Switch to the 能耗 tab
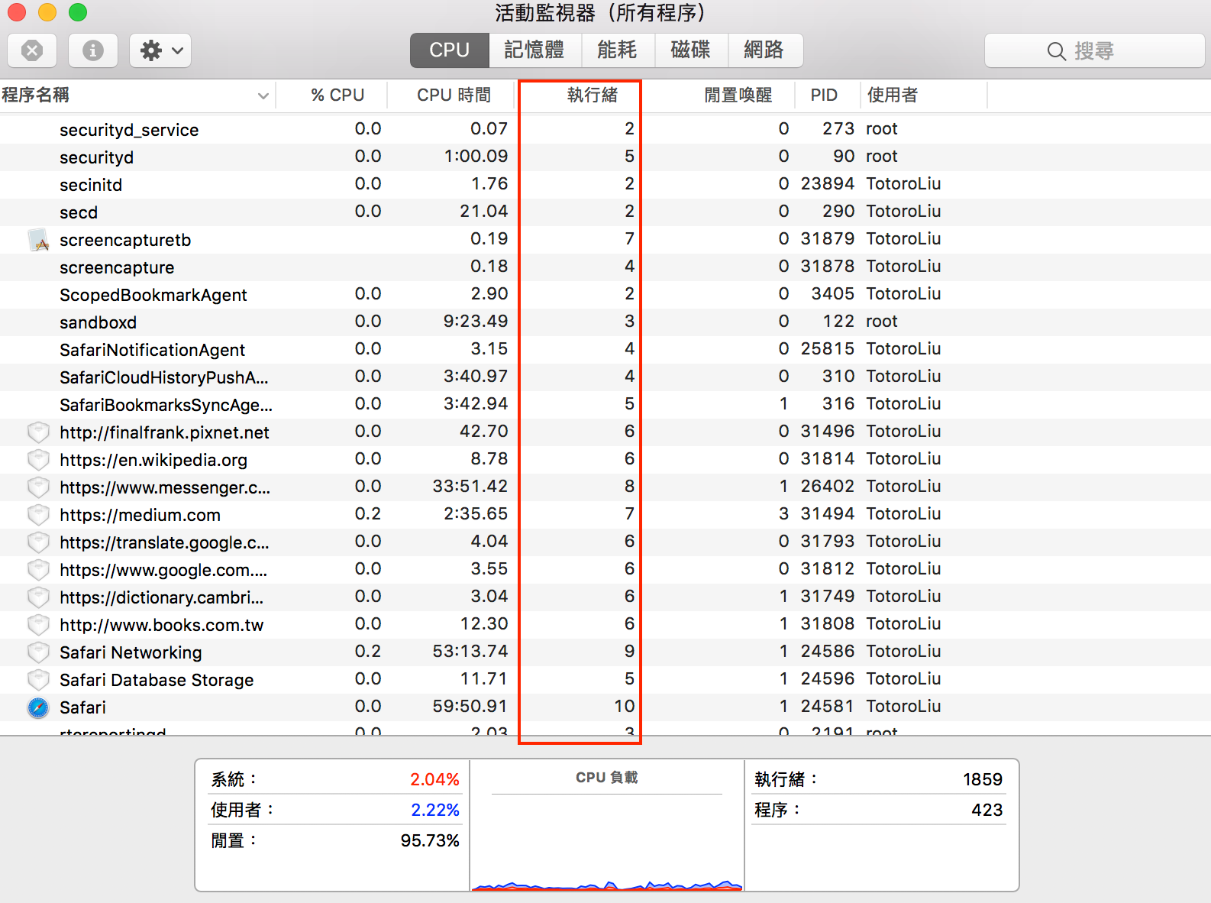This screenshot has height=903, width=1211. tap(617, 50)
